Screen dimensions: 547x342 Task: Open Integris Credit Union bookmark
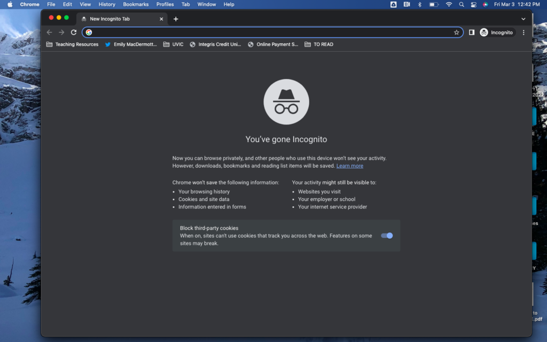216,44
